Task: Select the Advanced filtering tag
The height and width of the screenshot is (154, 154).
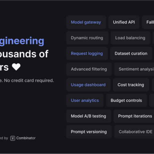Action: click(x=89, y=69)
